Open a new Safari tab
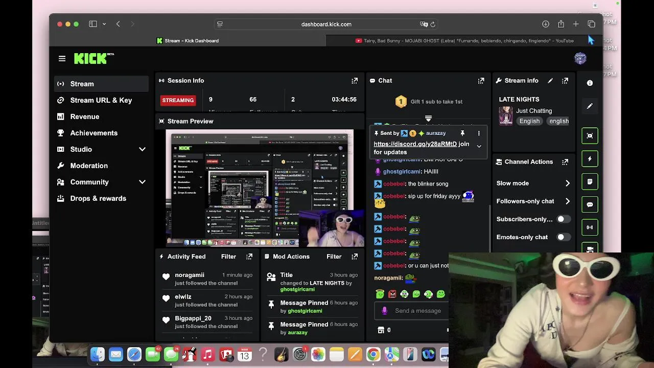654x368 pixels. click(x=576, y=24)
